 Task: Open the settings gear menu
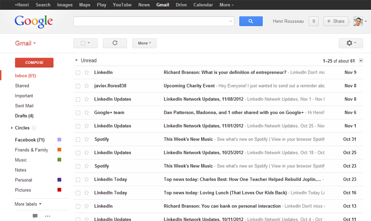[x=351, y=43]
